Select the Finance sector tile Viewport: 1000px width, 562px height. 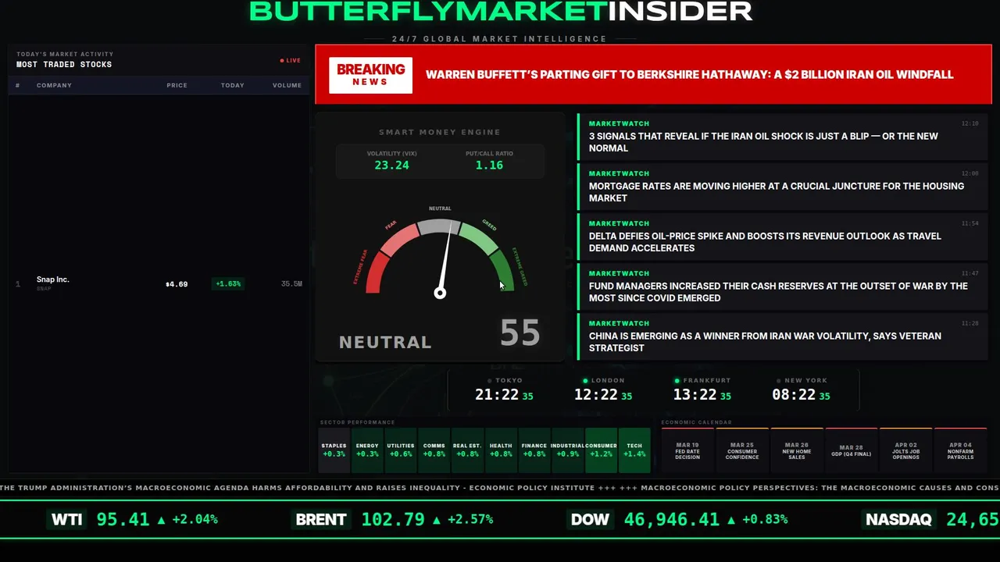point(534,450)
